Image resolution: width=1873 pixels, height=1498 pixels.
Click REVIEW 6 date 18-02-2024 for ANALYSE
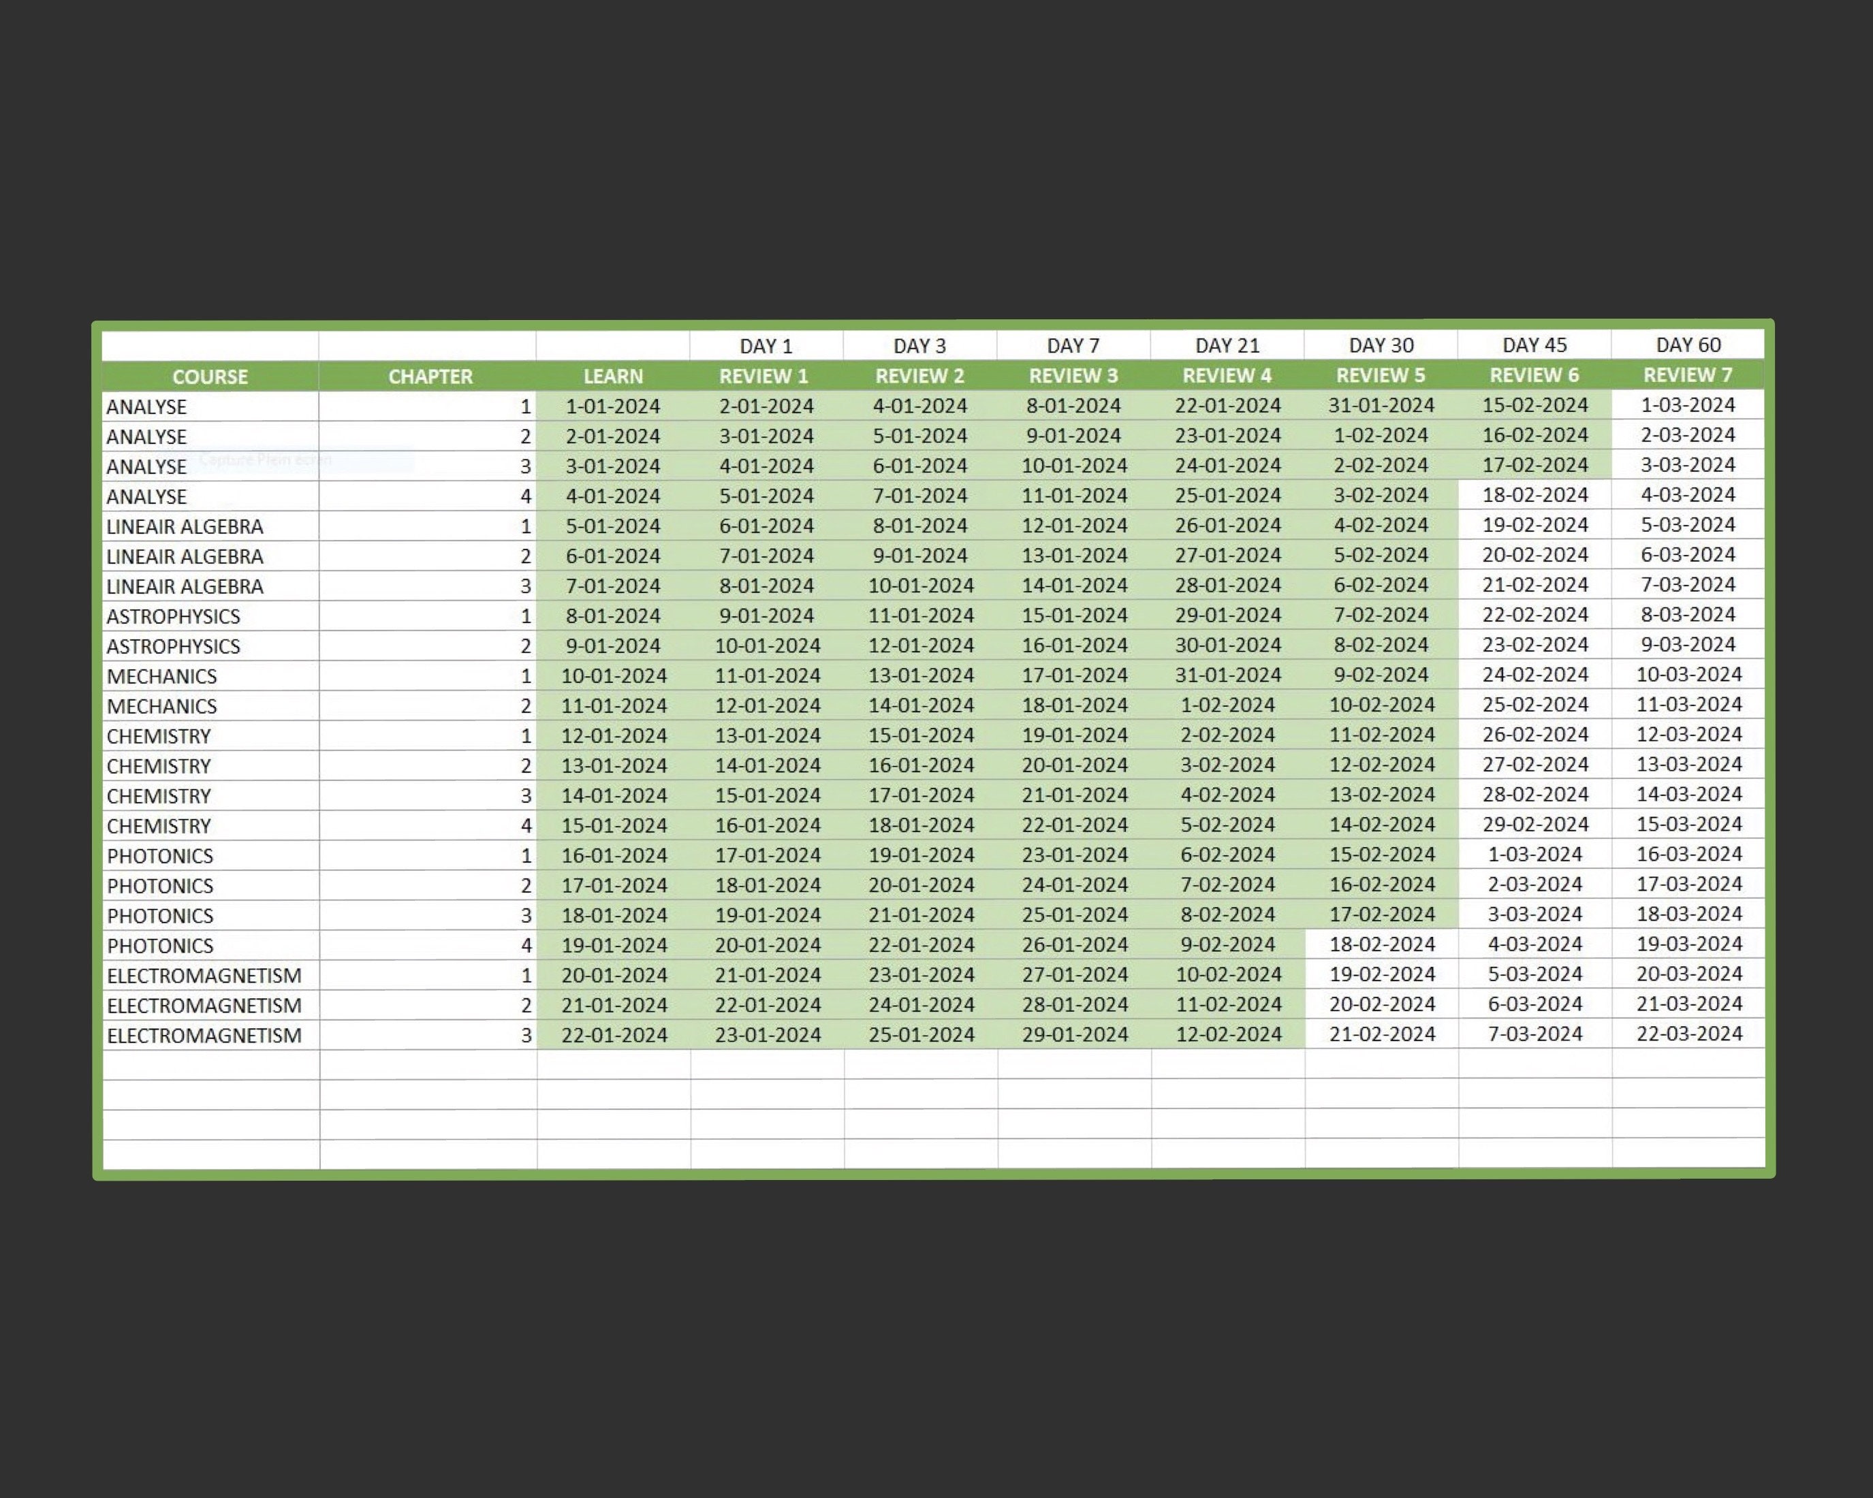(1535, 495)
